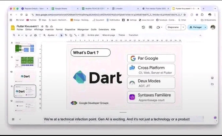Open the Affichage menu
222x136 pixels.
click(39, 30)
